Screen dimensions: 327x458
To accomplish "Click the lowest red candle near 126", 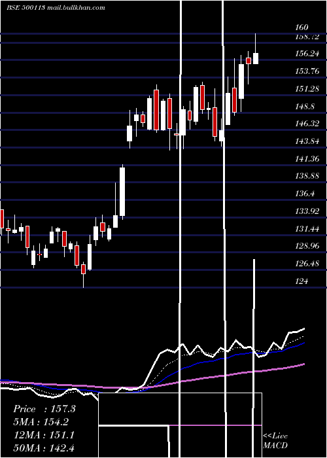I will click(x=84, y=270).
